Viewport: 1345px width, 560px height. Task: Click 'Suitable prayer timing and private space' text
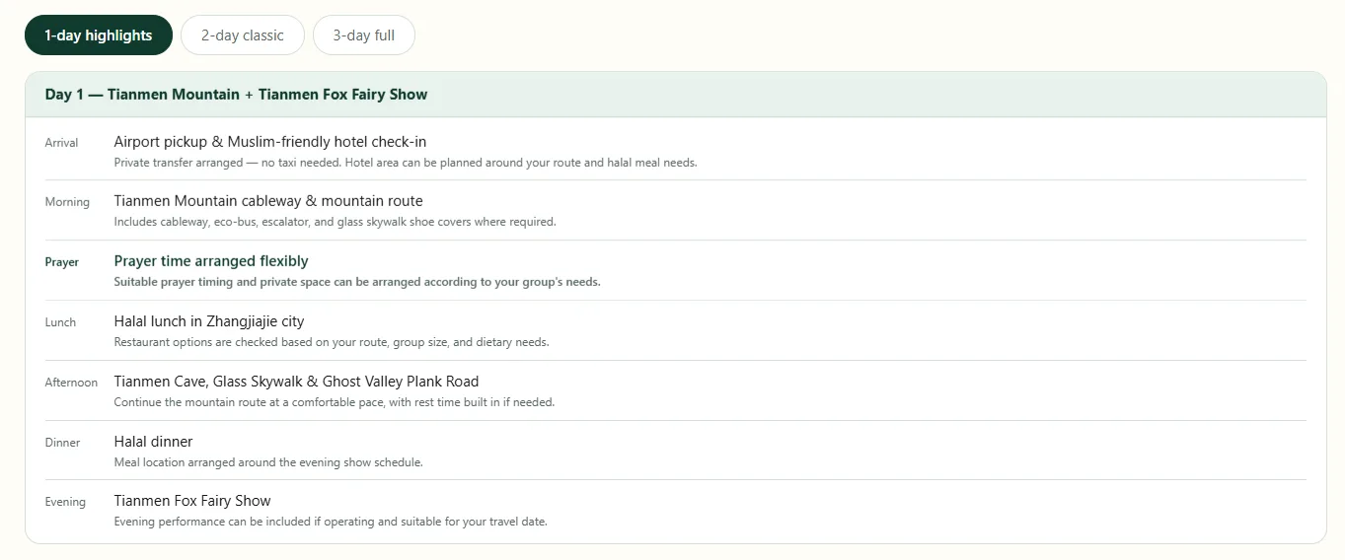(x=357, y=282)
